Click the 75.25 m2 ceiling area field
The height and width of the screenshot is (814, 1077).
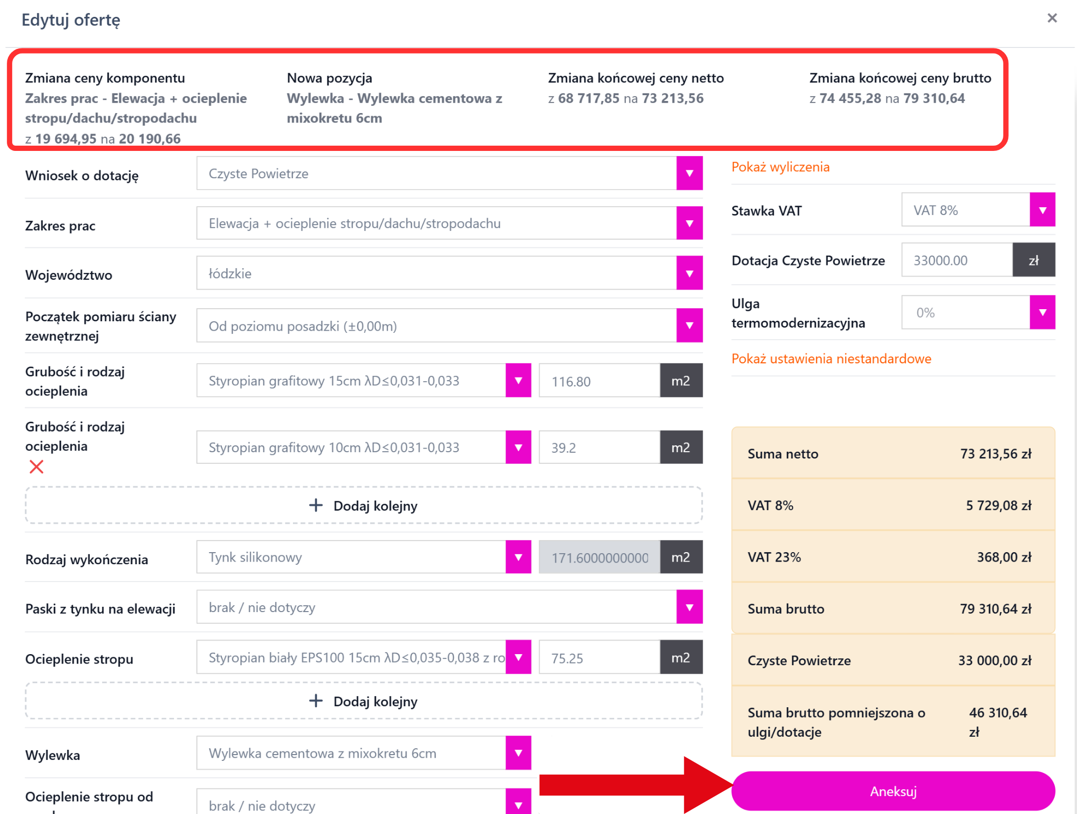point(599,658)
